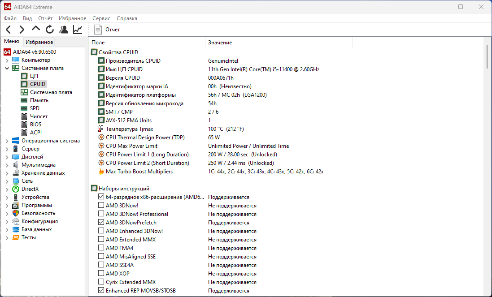Viewport: 492px width, 297px height.
Task: Open the Отчёт menu in menu bar
Action: click(x=45, y=18)
